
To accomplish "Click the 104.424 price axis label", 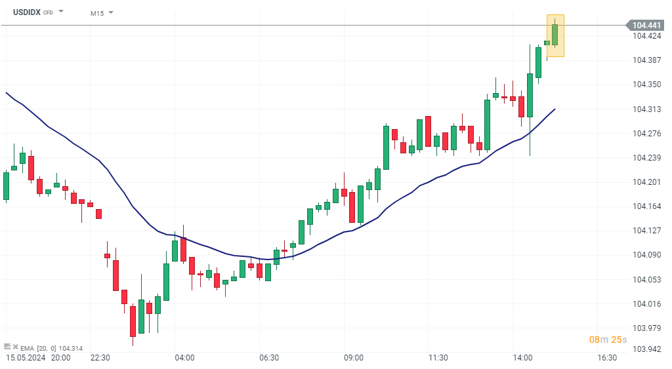I will 646,36.
